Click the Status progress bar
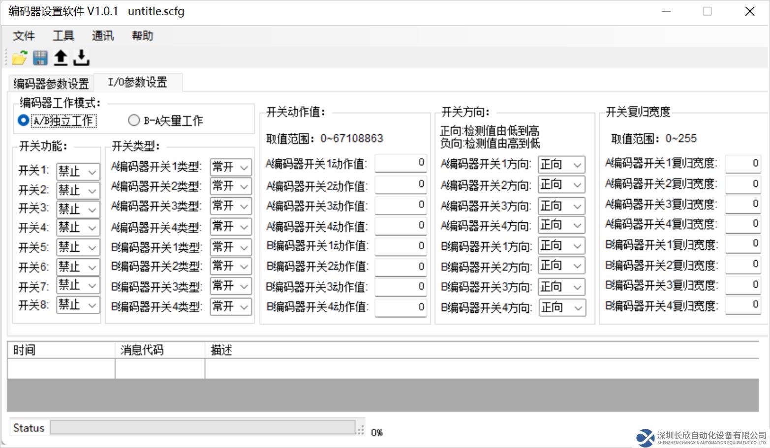The width and height of the screenshot is (770, 448). tap(202, 427)
